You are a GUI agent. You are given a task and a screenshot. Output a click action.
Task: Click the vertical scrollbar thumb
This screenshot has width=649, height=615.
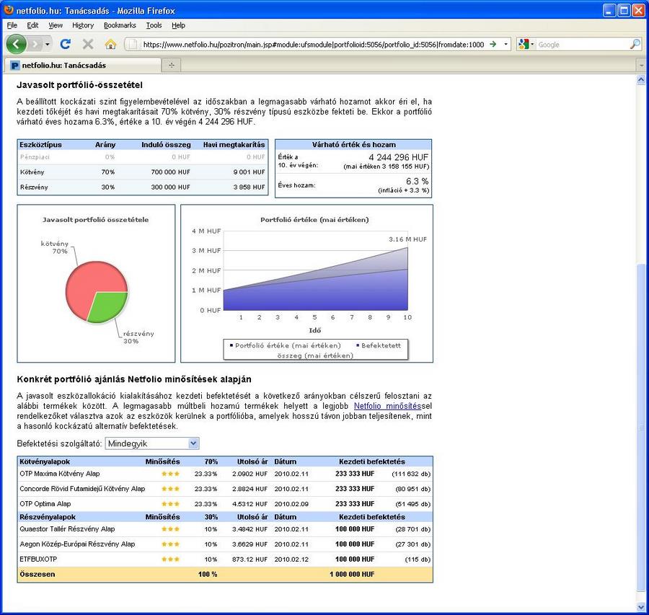(x=641, y=428)
